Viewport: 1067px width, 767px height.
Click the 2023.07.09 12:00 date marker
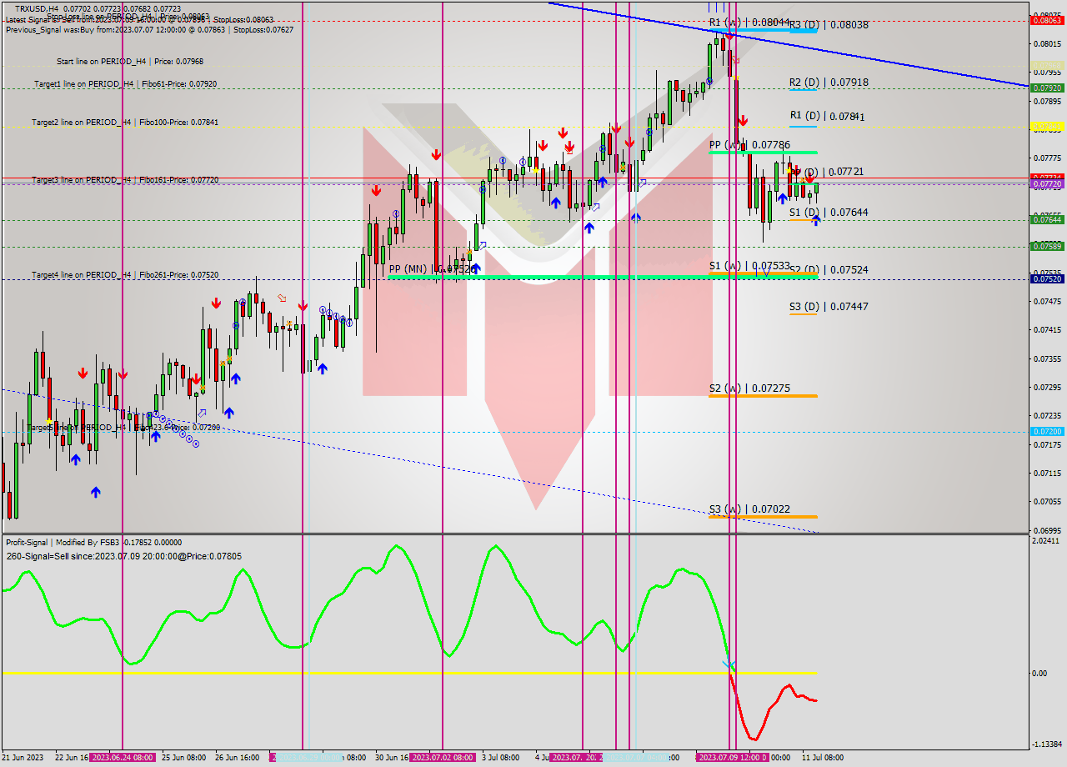(732, 758)
